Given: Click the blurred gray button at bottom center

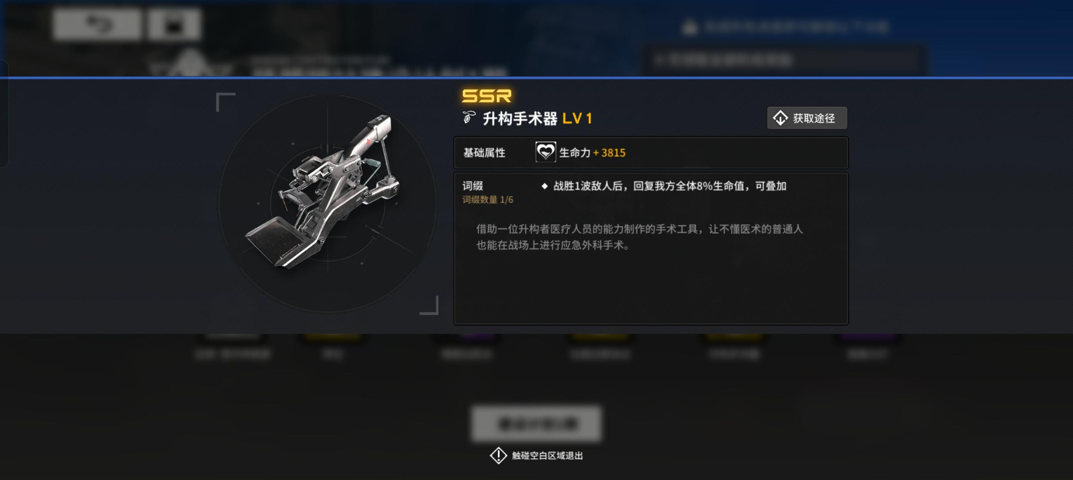Looking at the screenshot, I should (536, 423).
